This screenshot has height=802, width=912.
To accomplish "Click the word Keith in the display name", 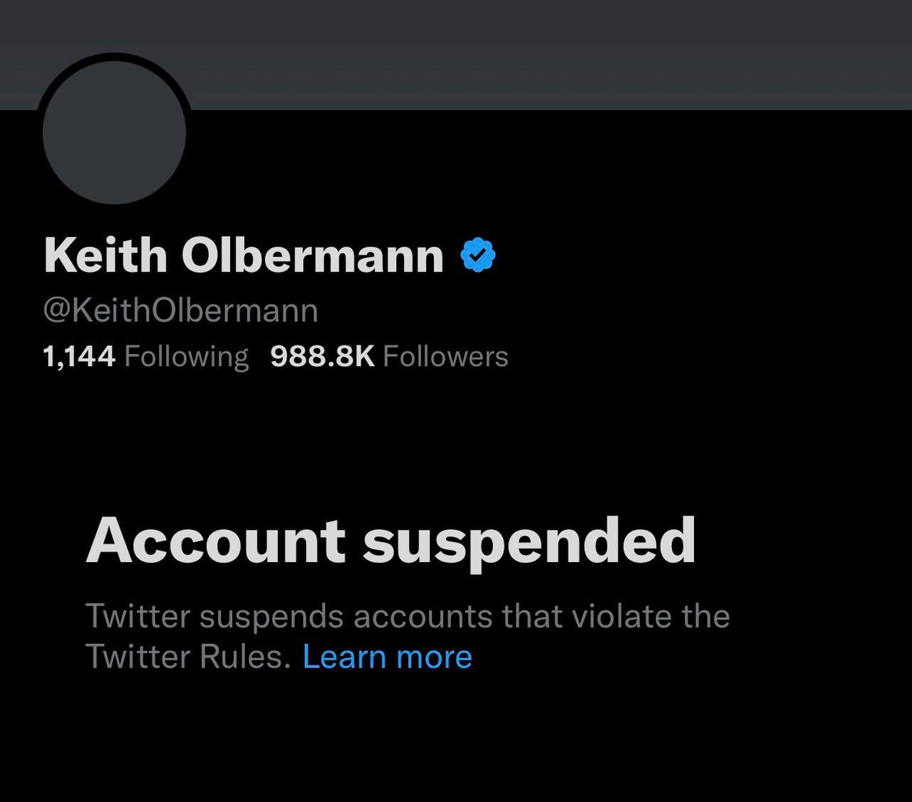I will pyautogui.click(x=105, y=256).
